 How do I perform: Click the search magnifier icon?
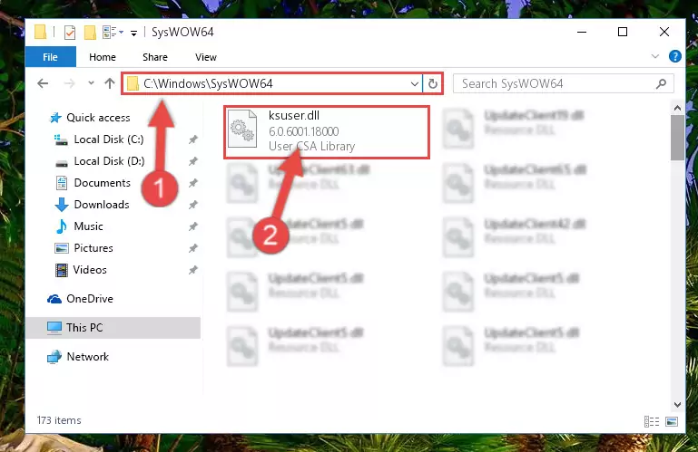coord(661,83)
